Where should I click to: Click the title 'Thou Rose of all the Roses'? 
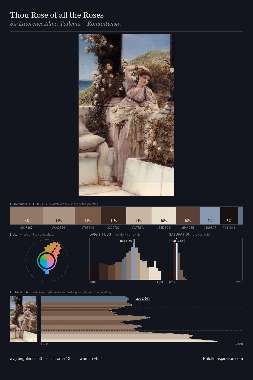point(57,15)
